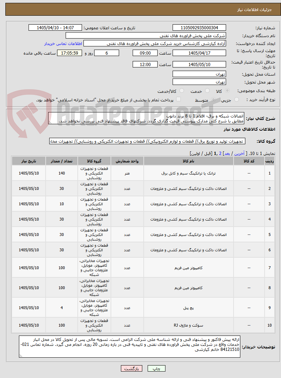Choose the جزیی purchase type radio
This screenshot has height=378, width=281.
pyautogui.click(x=237, y=100)
